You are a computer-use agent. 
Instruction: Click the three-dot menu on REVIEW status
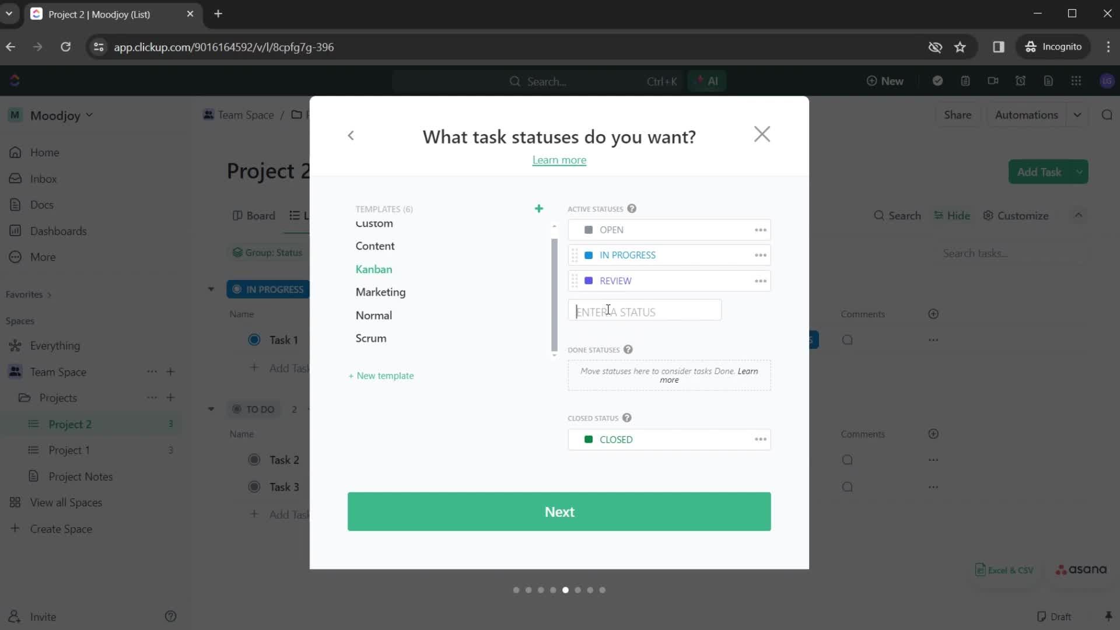click(x=761, y=281)
